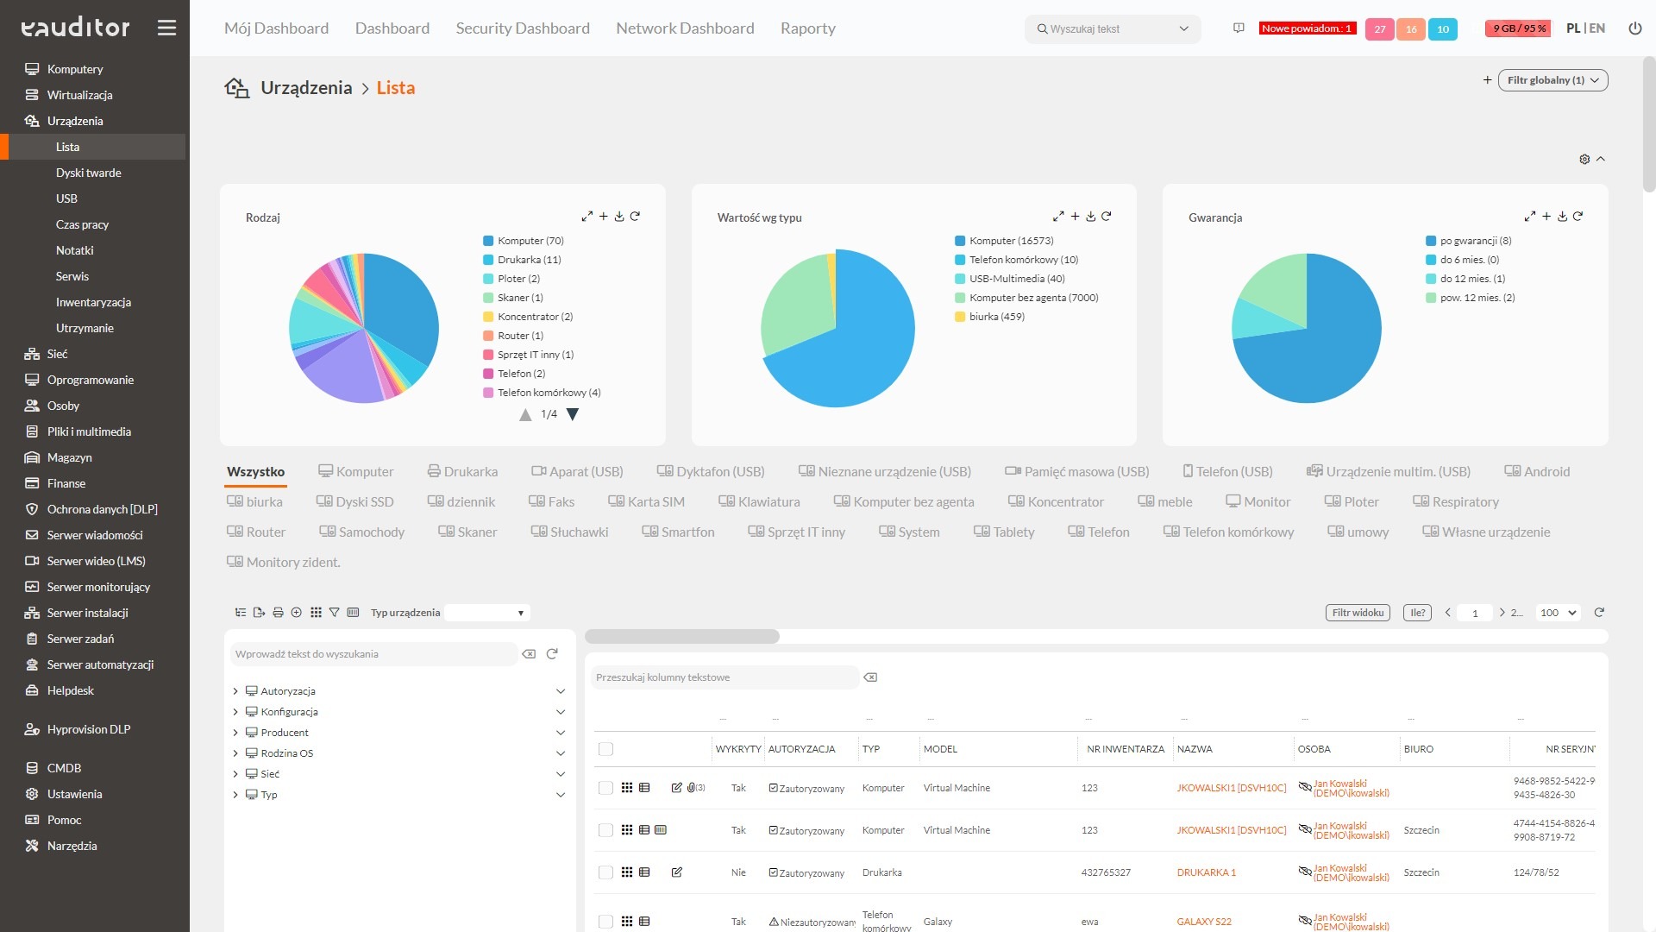Refresh the Rodzaj chart

635,217
